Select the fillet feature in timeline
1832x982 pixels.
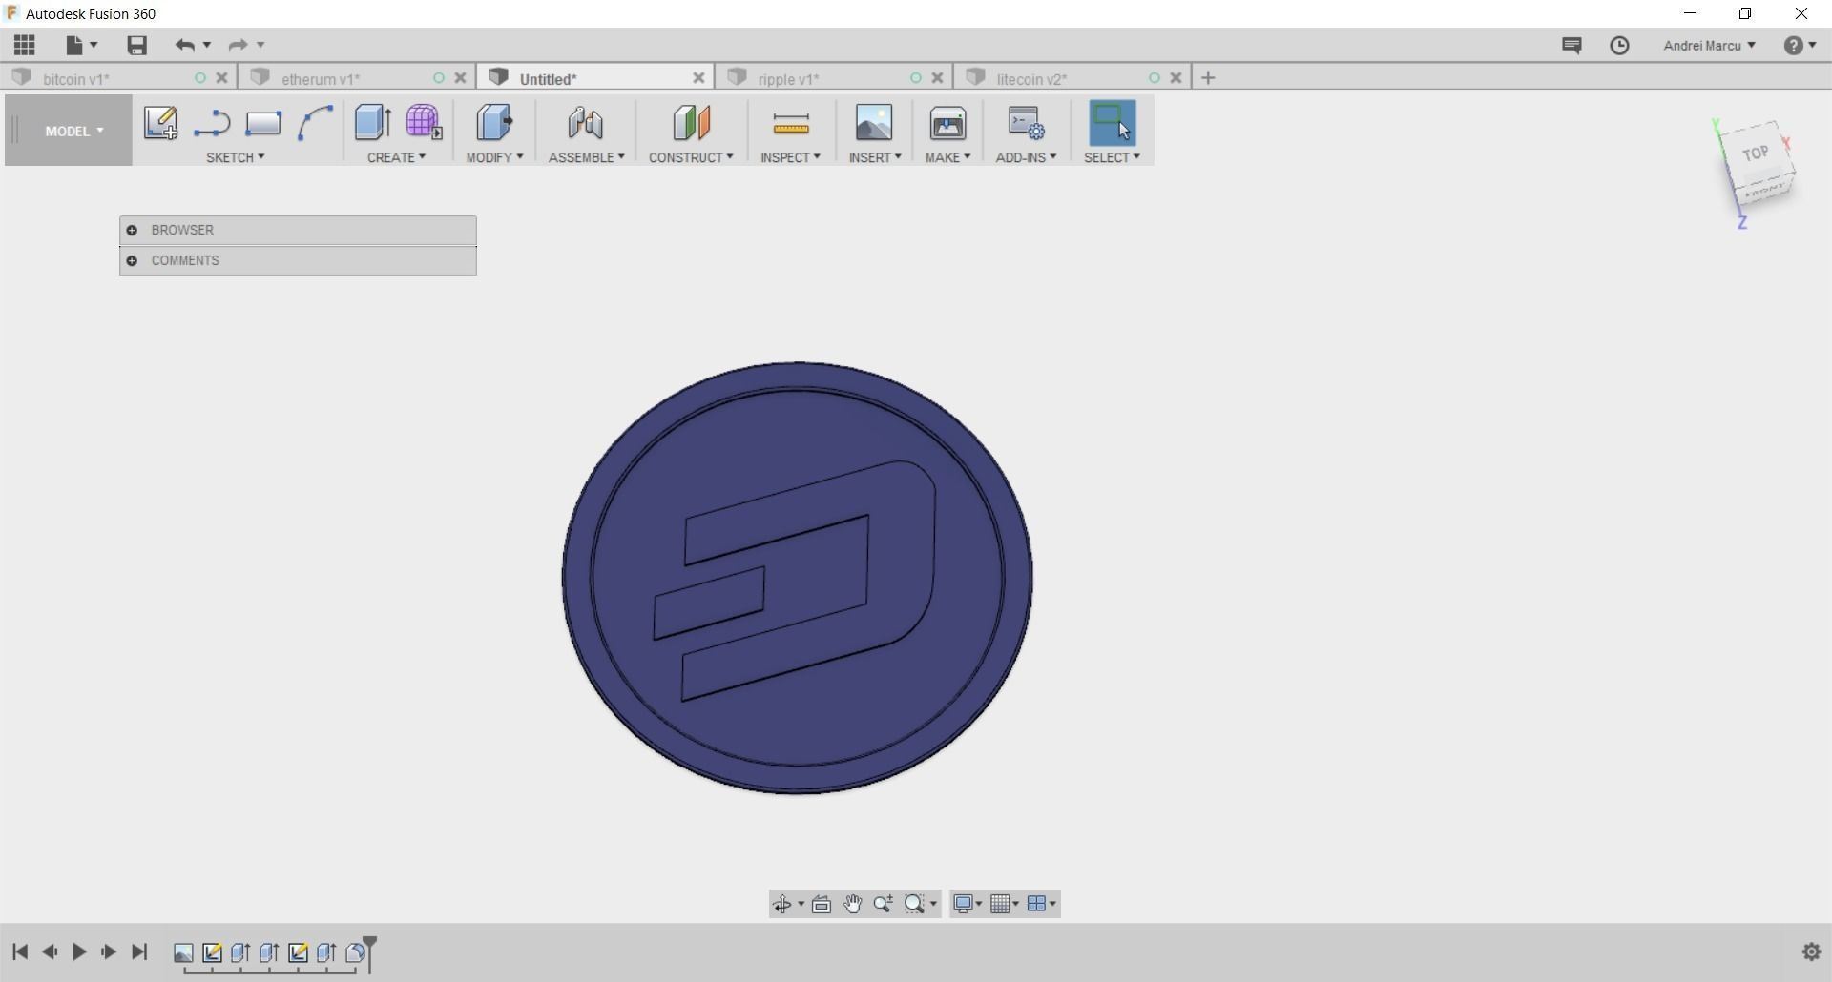pos(355,952)
